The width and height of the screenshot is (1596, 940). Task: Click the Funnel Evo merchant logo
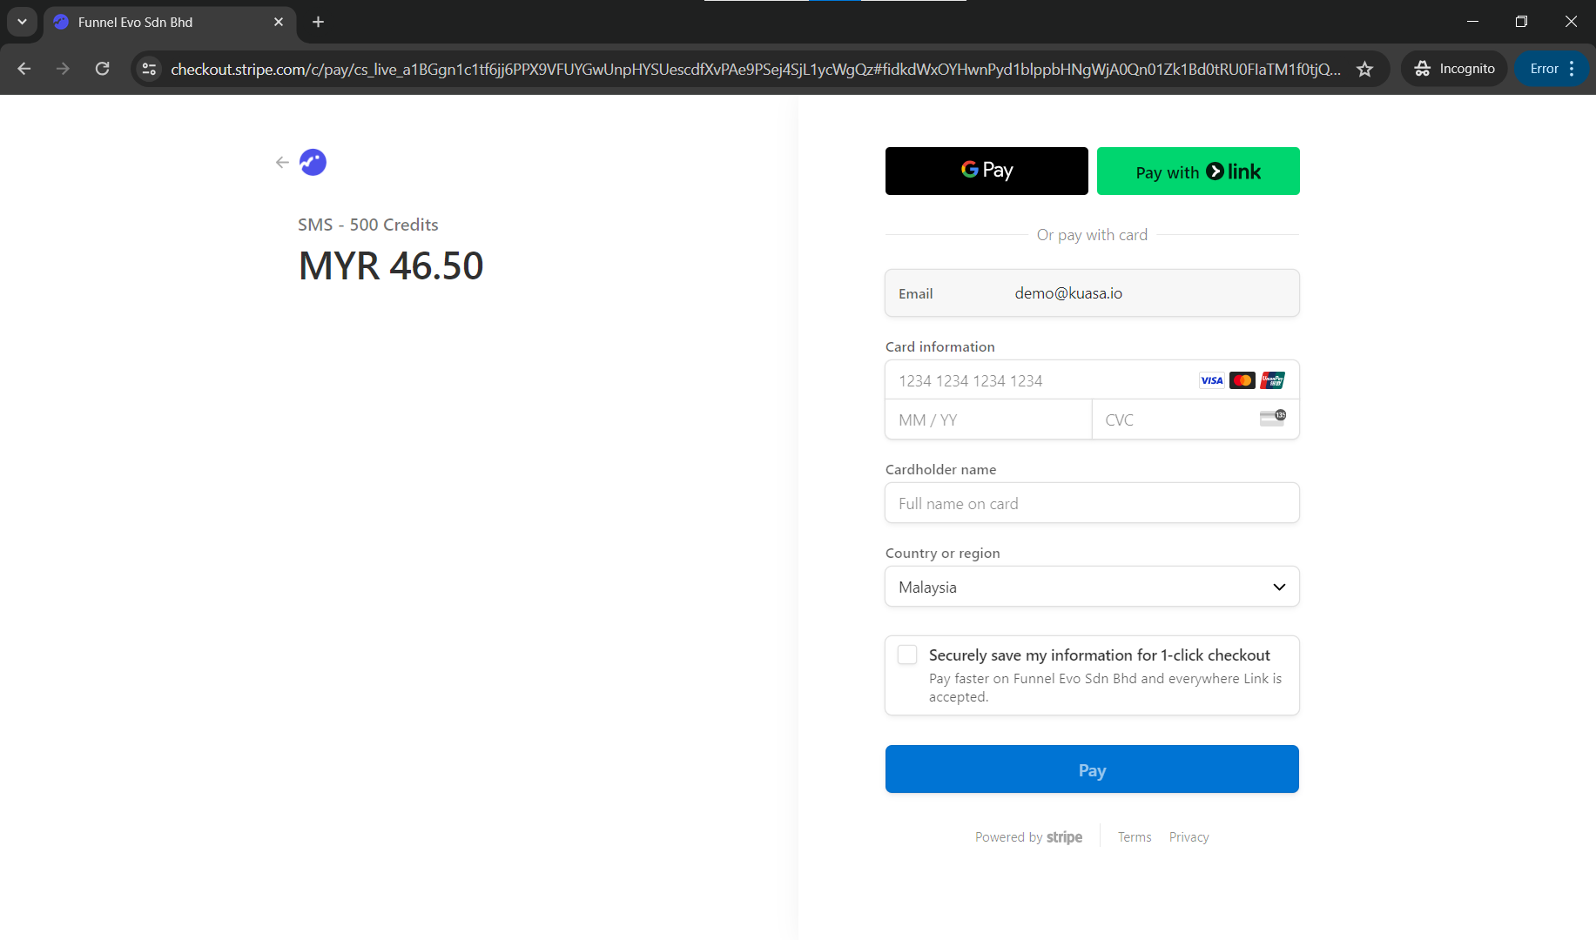click(x=313, y=162)
